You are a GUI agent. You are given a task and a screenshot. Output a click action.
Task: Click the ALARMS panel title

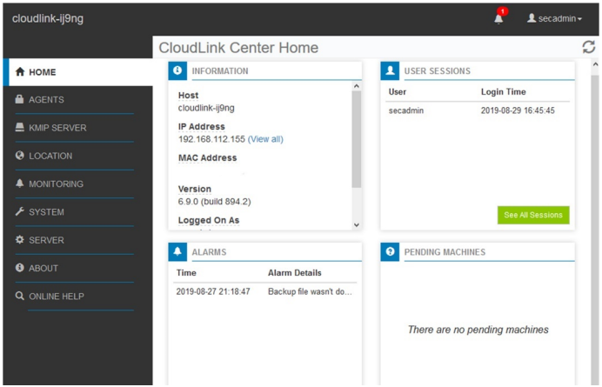click(x=209, y=252)
